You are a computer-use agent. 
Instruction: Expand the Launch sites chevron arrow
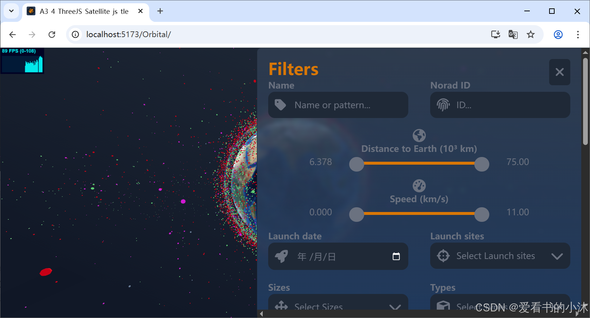pyautogui.click(x=557, y=256)
